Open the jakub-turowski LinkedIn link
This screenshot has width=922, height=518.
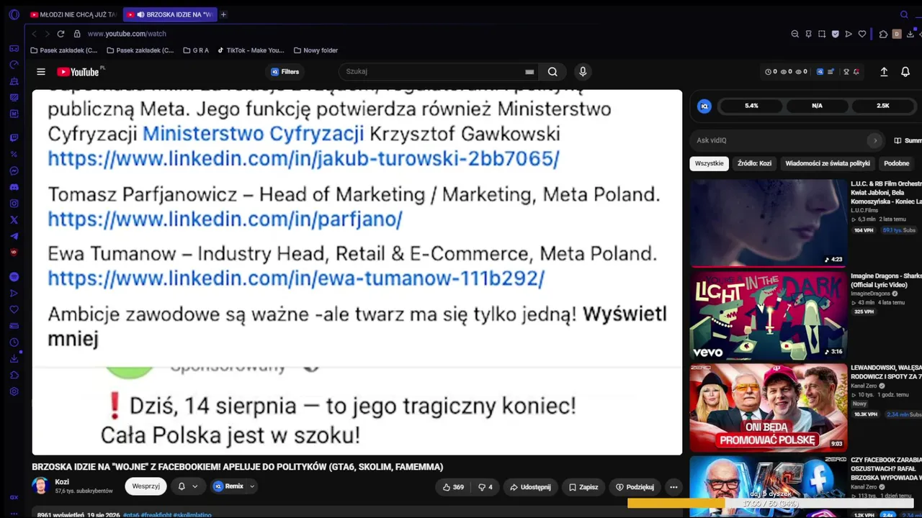pyautogui.click(x=303, y=159)
